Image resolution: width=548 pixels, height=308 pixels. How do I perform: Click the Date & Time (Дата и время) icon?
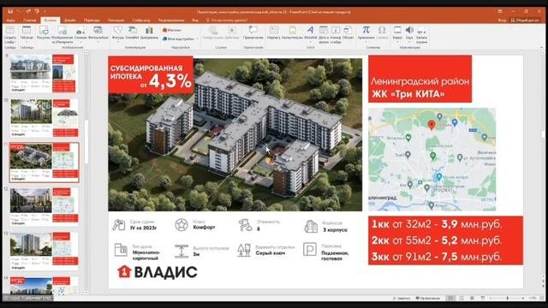pyautogui.click(x=324, y=31)
